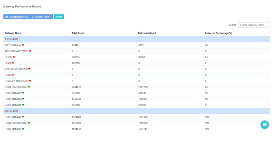Click the Delivered Count column header
Screen dimensions: 276x142
tap(147, 33)
